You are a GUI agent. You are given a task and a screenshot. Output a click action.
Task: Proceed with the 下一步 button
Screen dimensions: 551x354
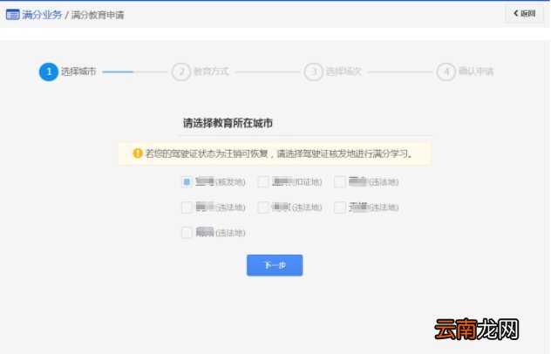point(275,265)
